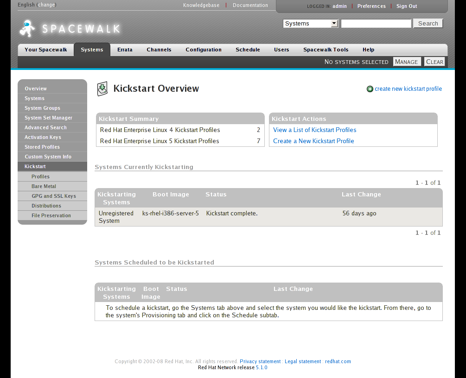Open System Groups in the sidebar
This screenshot has height=378, width=466.
[x=52, y=108]
